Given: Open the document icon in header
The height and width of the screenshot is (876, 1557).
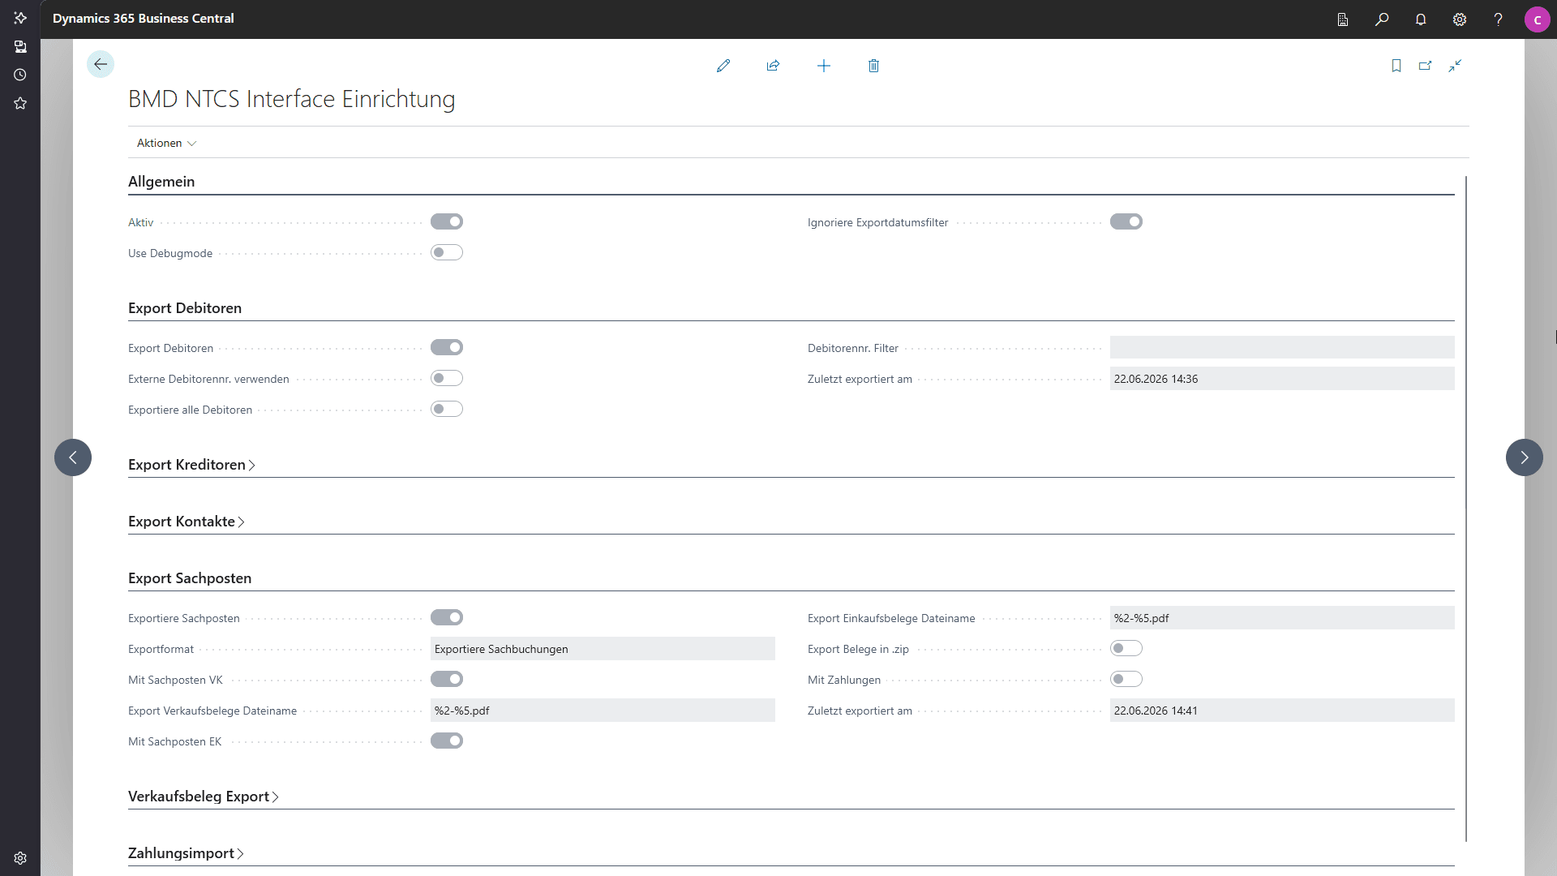Looking at the screenshot, I should (1343, 19).
